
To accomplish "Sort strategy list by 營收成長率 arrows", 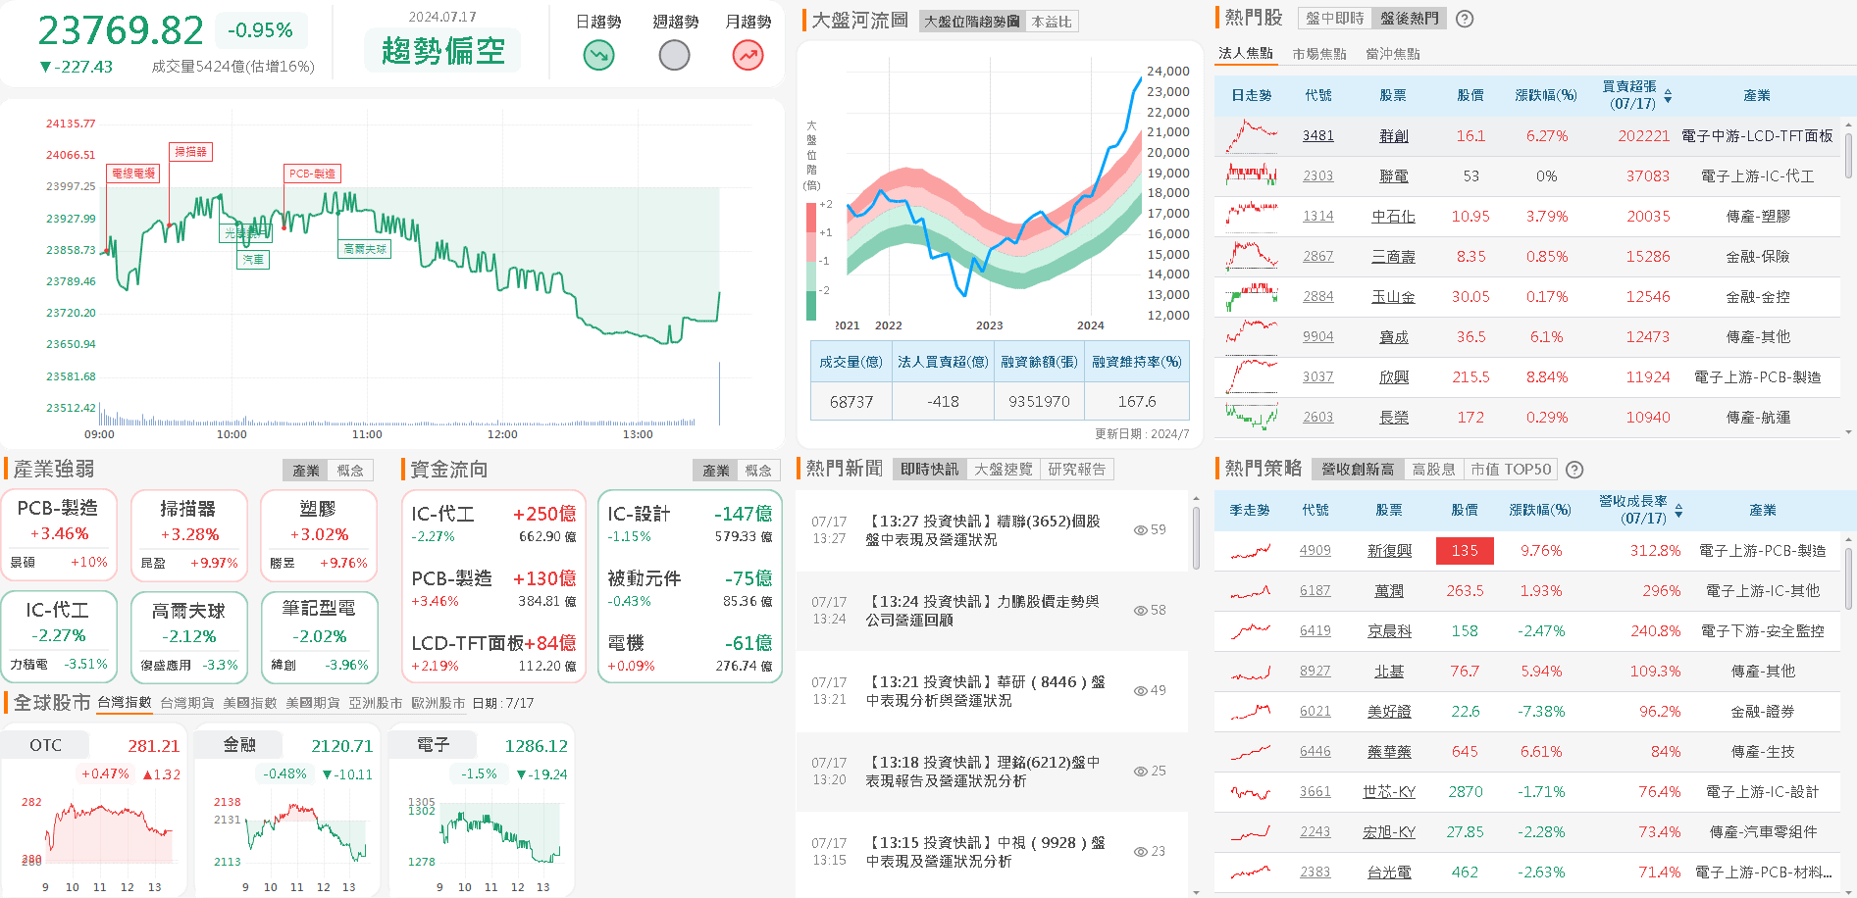I will tap(1678, 511).
